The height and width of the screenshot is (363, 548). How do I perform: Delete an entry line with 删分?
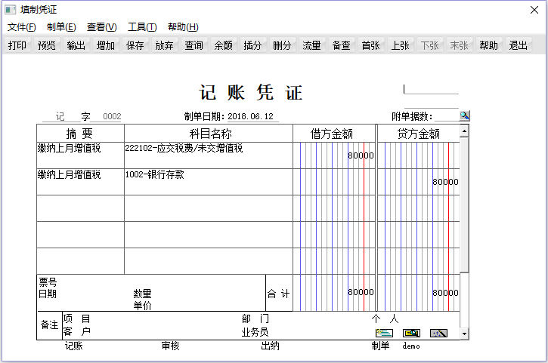click(x=282, y=45)
